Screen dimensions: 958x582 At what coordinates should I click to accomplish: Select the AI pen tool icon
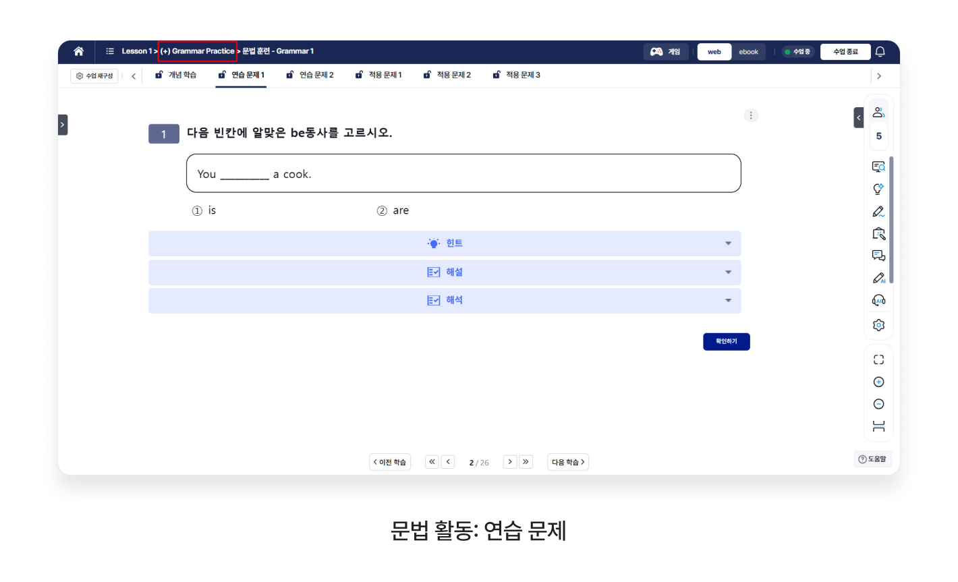(878, 278)
